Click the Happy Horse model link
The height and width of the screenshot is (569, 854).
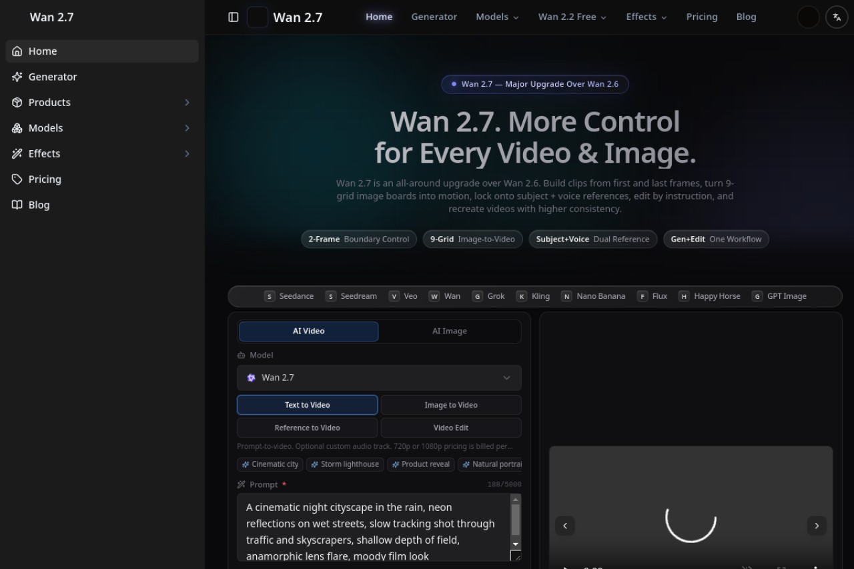[x=709, y=296]
